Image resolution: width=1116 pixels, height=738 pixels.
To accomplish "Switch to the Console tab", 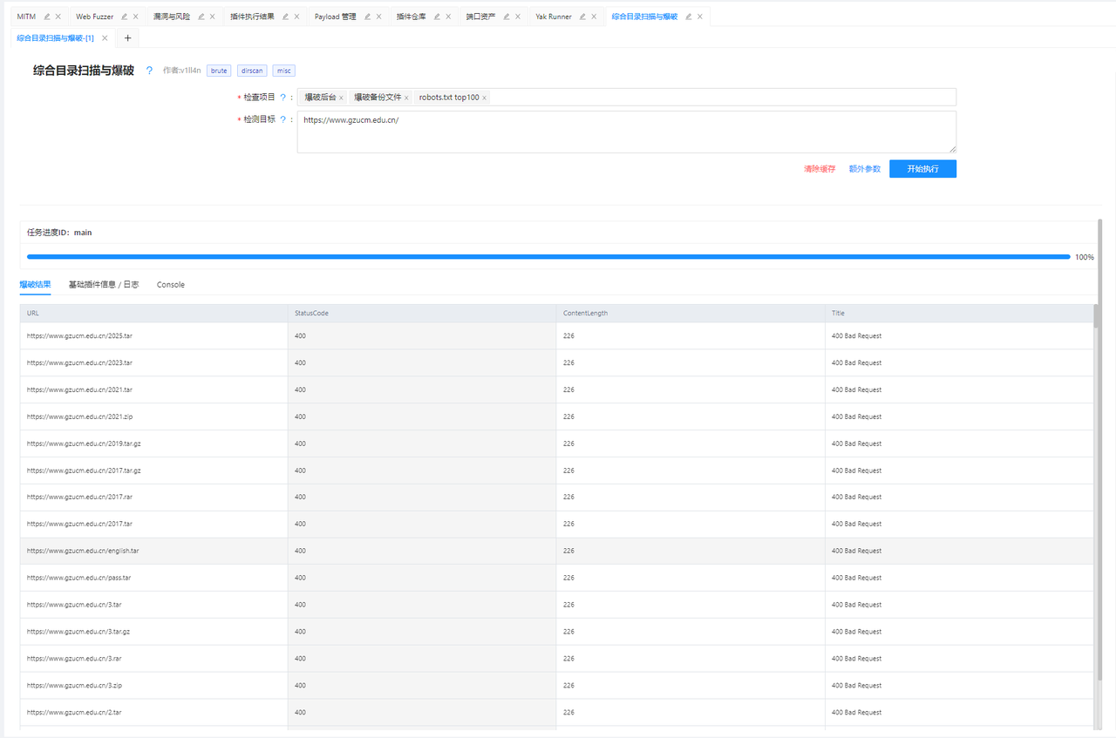I will 171,285.
